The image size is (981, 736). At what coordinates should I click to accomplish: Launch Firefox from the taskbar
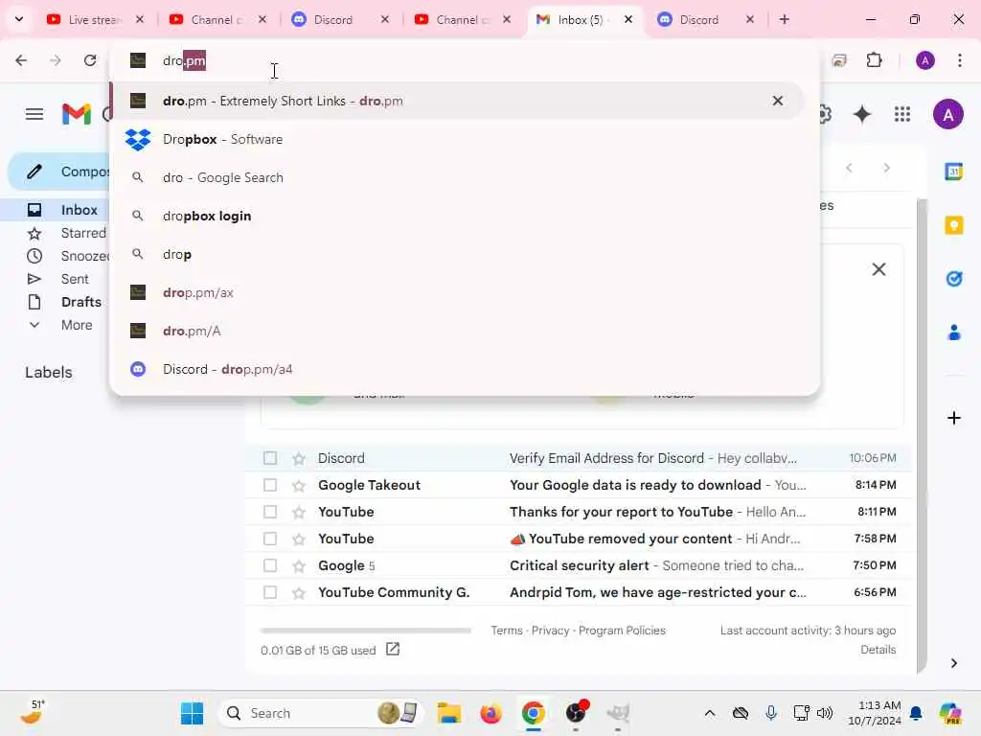click(x=491, y=713)
